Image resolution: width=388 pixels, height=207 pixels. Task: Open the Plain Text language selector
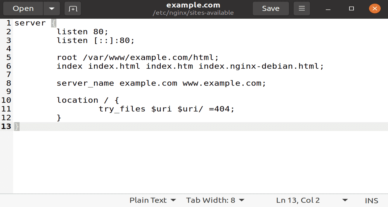[153, 200]
